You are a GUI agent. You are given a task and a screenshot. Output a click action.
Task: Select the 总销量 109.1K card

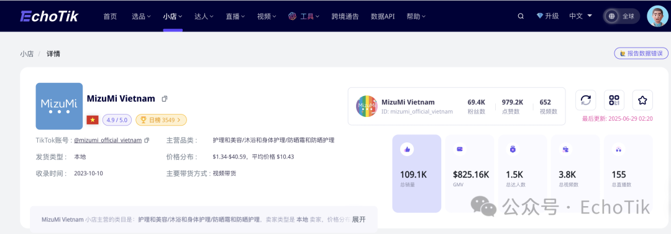pos(417,173)
